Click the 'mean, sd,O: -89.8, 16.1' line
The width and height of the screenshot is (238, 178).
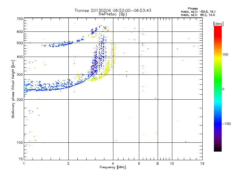(x=198, y=12)
